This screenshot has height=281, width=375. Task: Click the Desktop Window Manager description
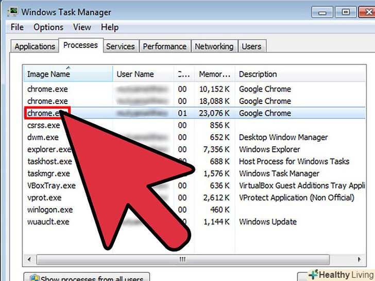283,137
